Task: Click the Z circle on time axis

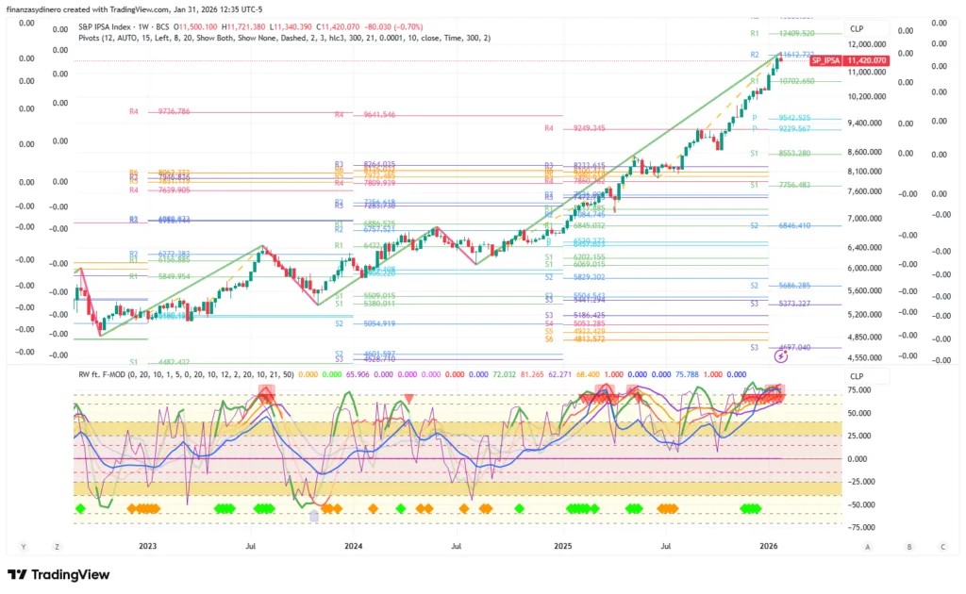Action: click(x=58, y=546)
